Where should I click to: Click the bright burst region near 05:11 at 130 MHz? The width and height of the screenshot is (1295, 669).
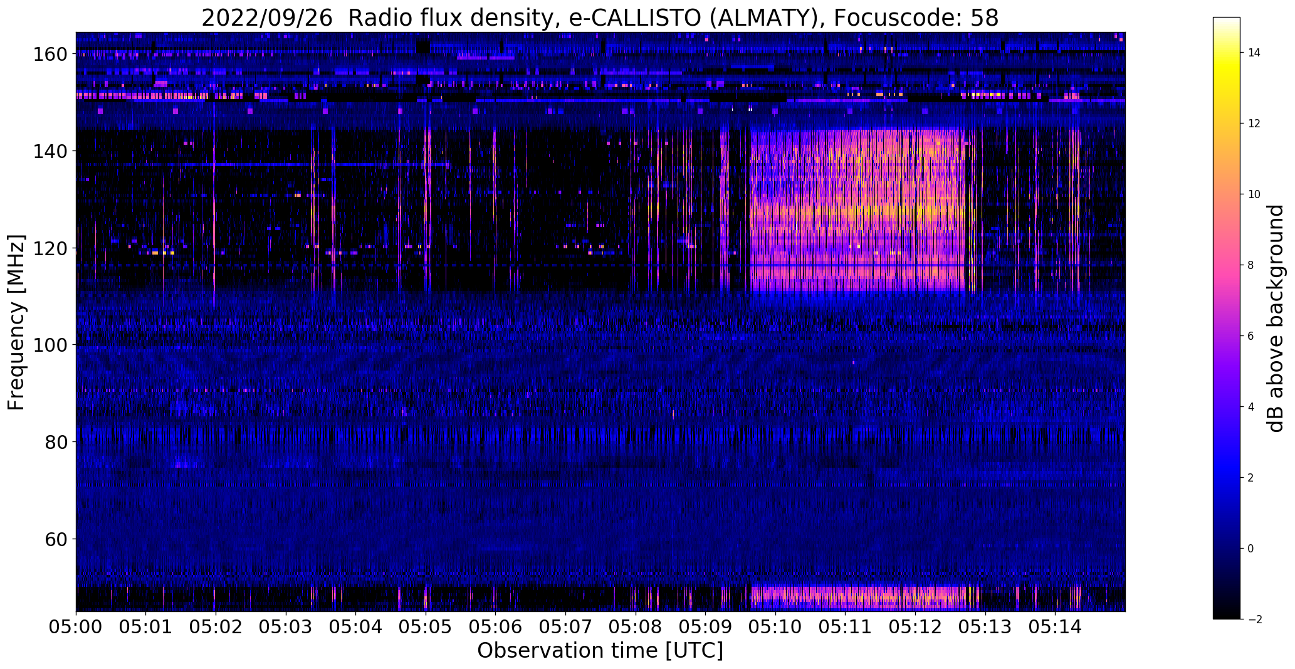click(857, 210)
